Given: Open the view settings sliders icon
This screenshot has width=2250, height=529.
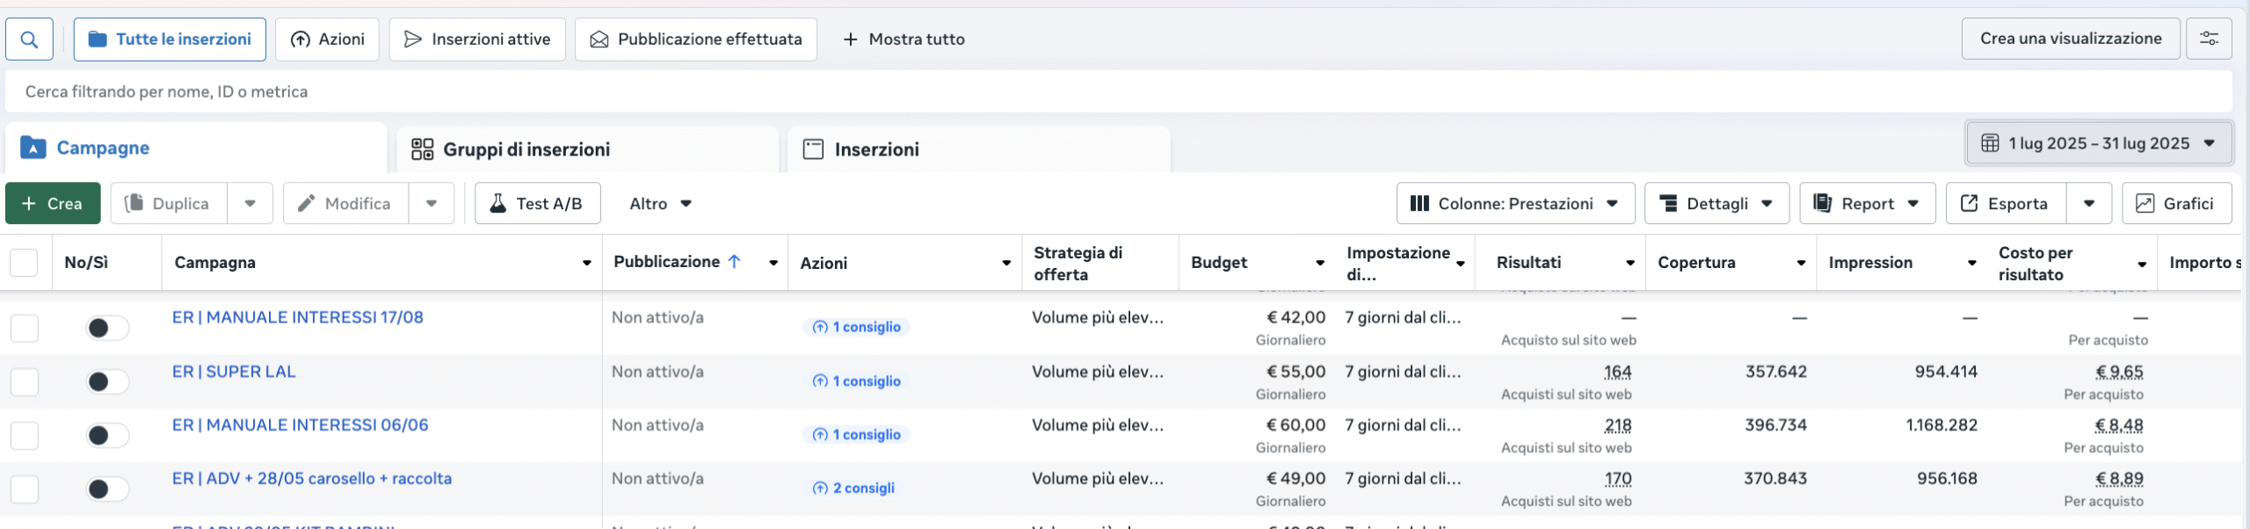Looking at the screenshot, I should [2208, 39].
